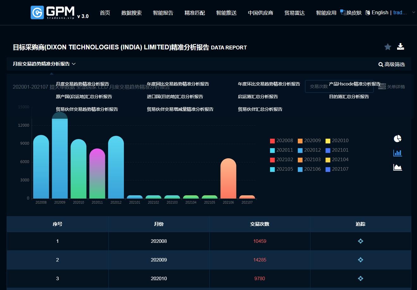Click the 交易次数 column header
Screen dimensions: 417x290
coord(260,224)
